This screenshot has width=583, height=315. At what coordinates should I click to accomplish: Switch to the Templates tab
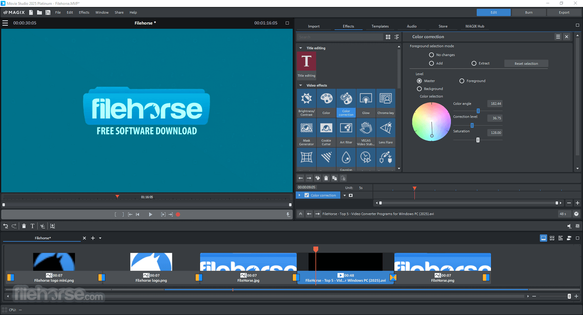pos(380,26)
